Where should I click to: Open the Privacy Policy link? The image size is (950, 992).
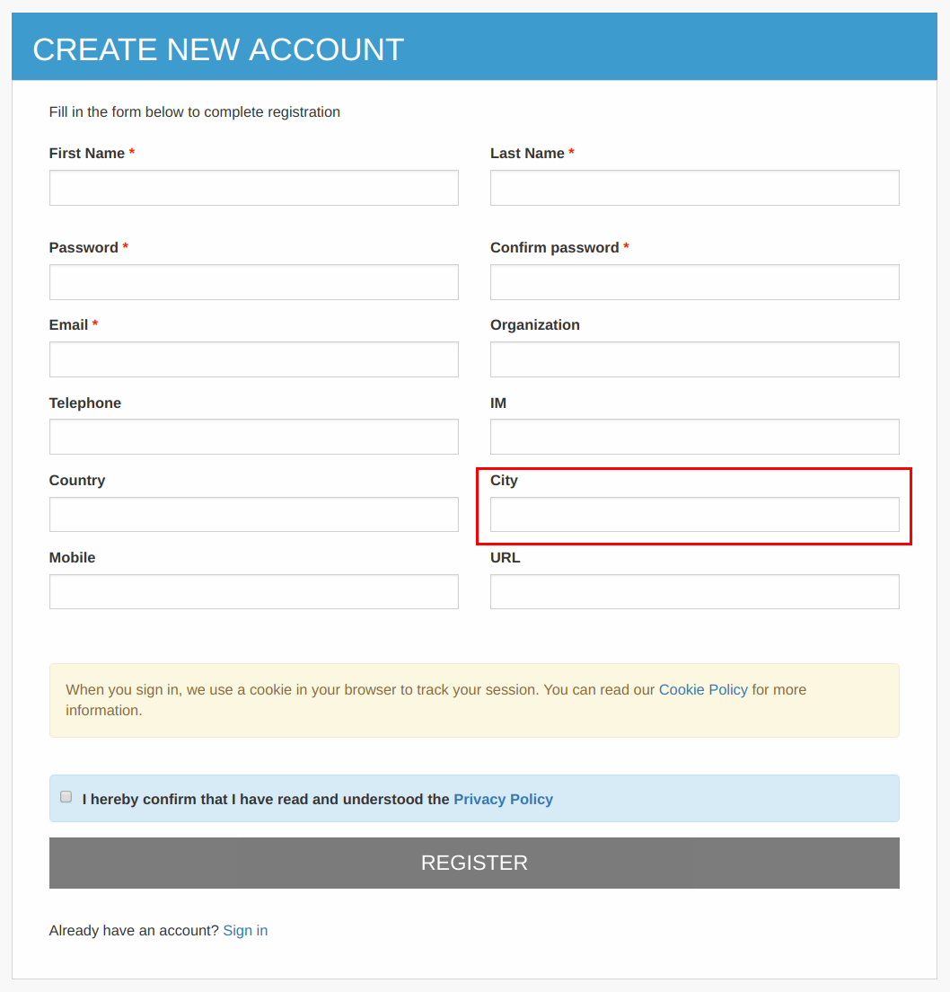503,799
